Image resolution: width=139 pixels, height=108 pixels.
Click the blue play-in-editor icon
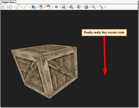(34, 7)
